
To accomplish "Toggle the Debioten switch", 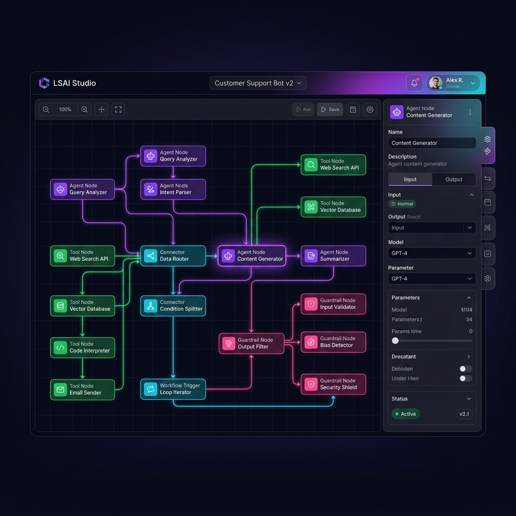I will pyautogui.click(x=466, y=368).
